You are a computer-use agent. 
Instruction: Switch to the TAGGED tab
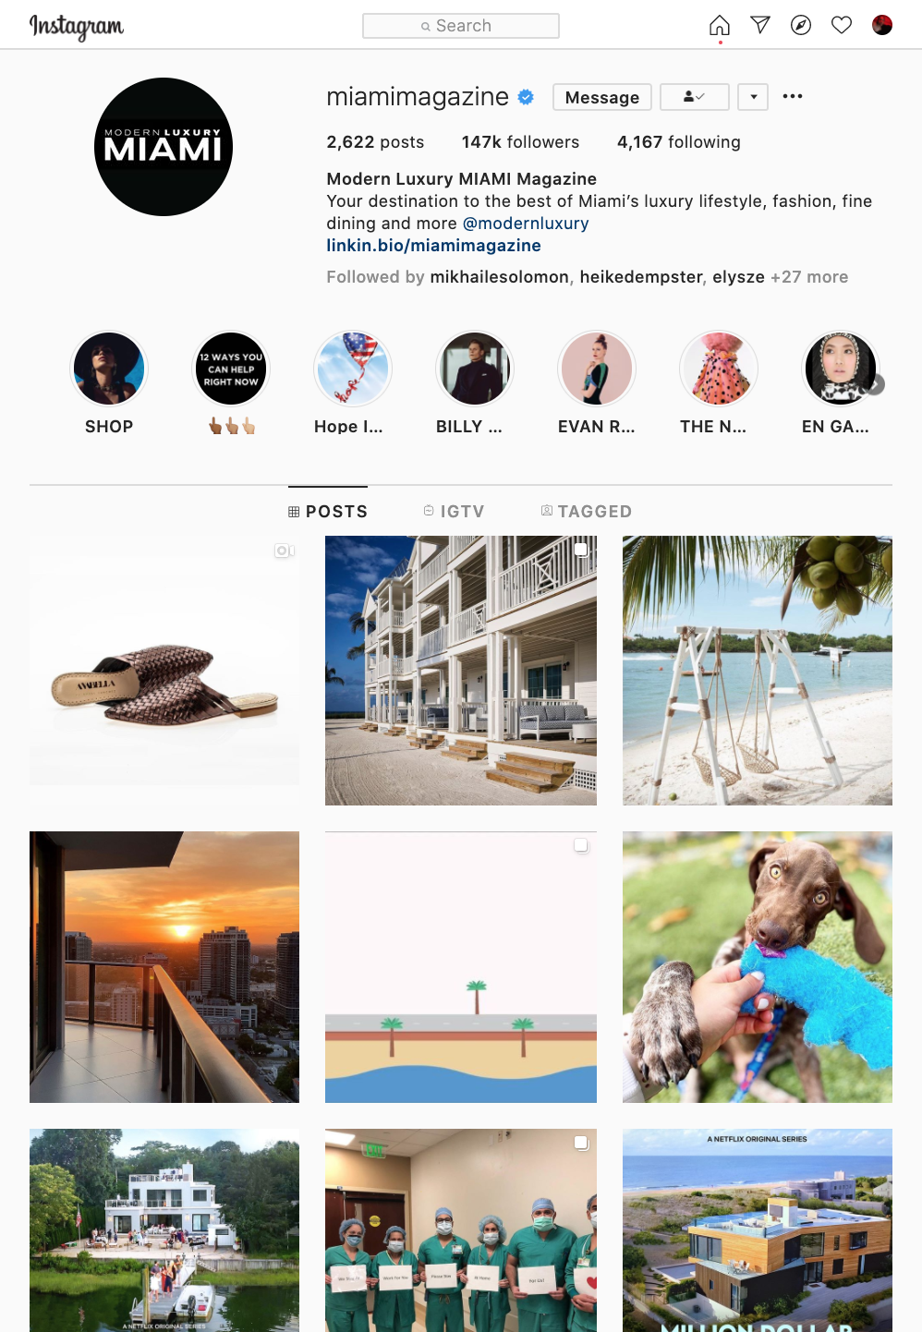[587, 511]
